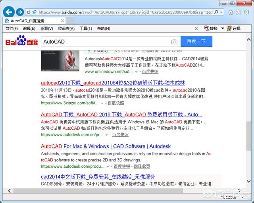Expand dropdown arrow after www.3xiazai.com URL

point(102,103)
